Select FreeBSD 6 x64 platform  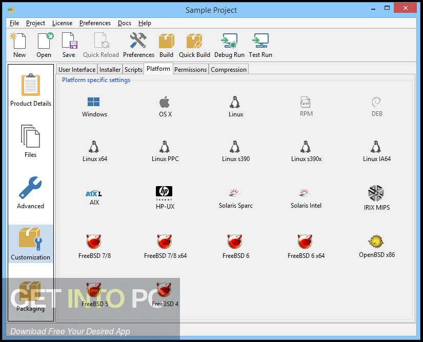coord(306,247)
